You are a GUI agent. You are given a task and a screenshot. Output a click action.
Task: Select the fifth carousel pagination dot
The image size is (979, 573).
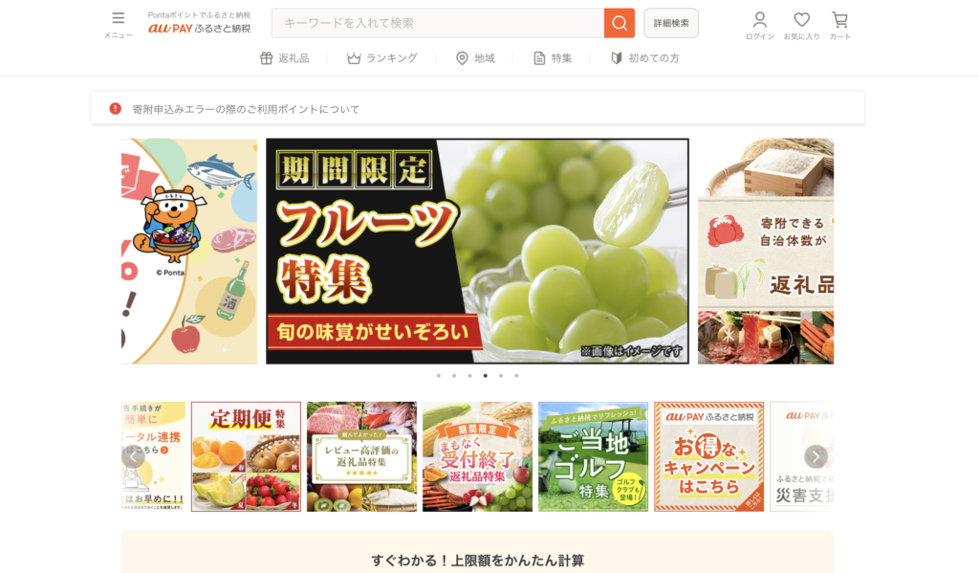(501, 376)
